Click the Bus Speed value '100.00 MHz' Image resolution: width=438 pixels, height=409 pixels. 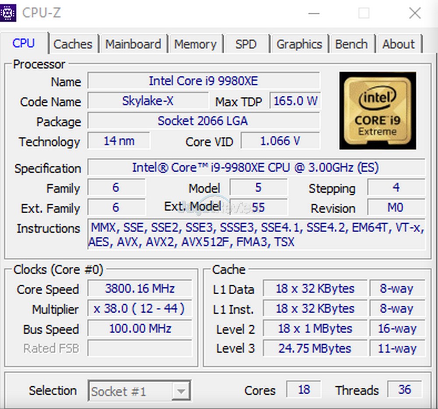[140, 328]
